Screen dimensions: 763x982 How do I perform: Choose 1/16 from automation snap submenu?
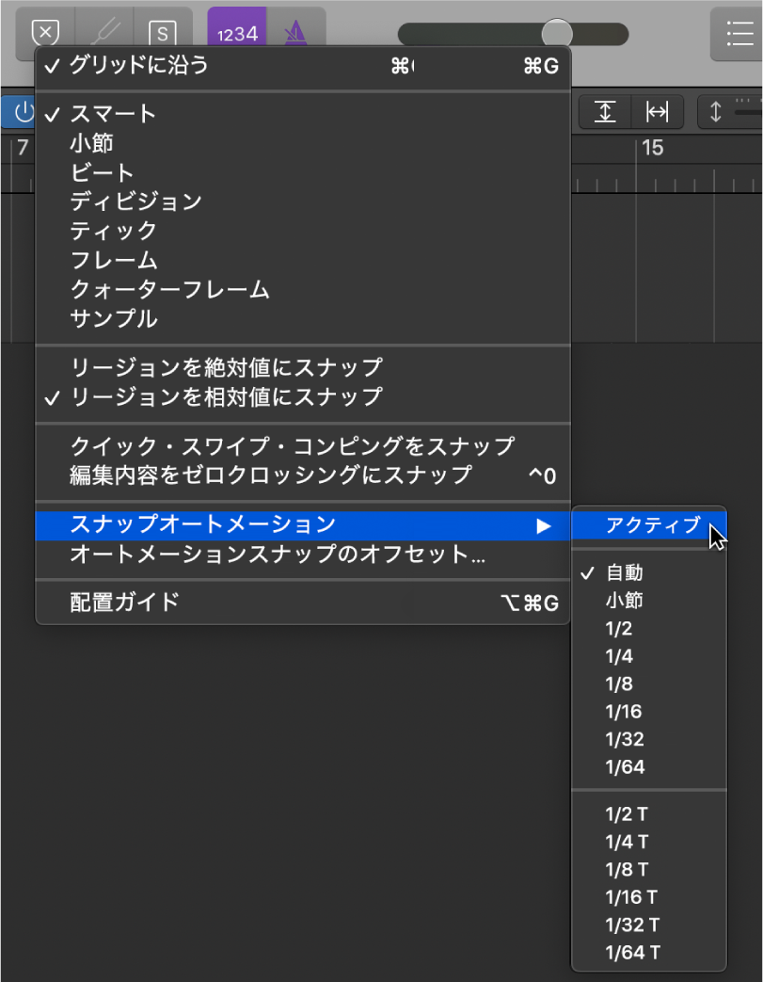coord(624,712)
